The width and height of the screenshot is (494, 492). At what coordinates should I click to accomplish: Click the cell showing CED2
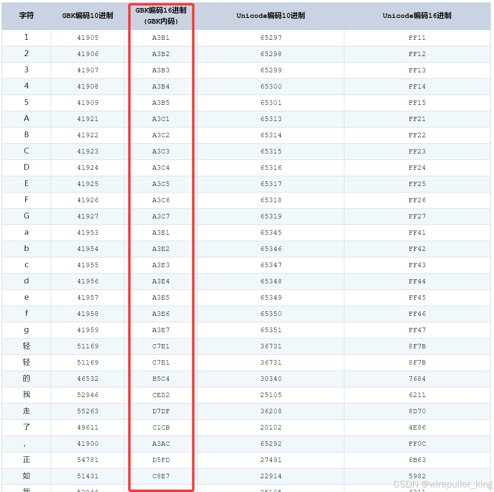click(161, 395)
